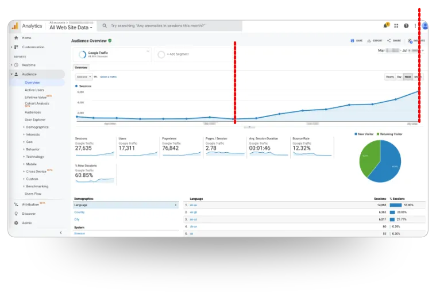Click the Bounce Rate 12.32% value

(x=302, y=148)
